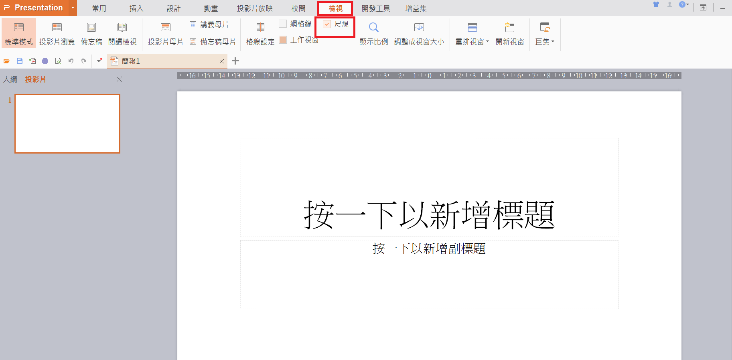Expand the help dropdown arrow
The height and width of the screenshot is (360, 732).
tap(687, 5)
